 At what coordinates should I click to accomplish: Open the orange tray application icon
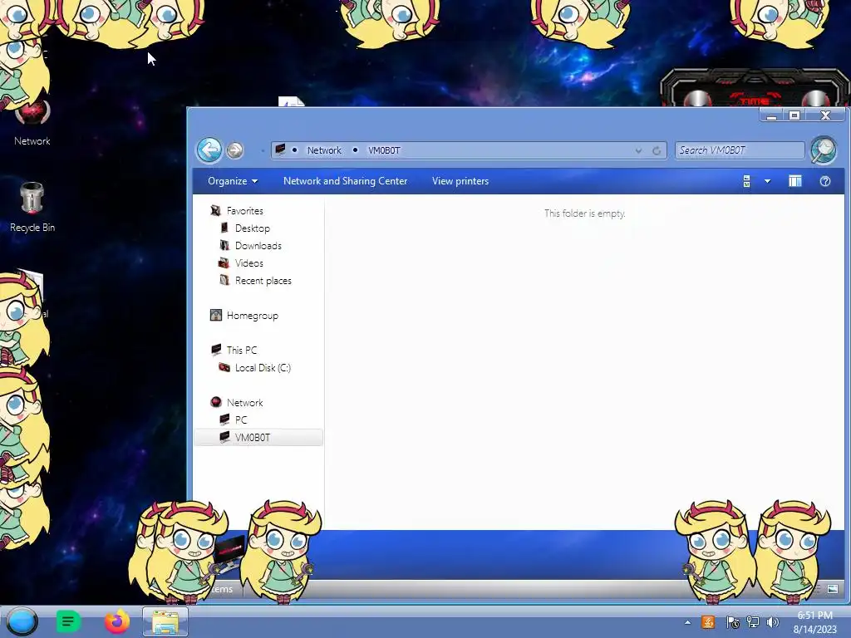pyautogui.click(x=708, y=622)
